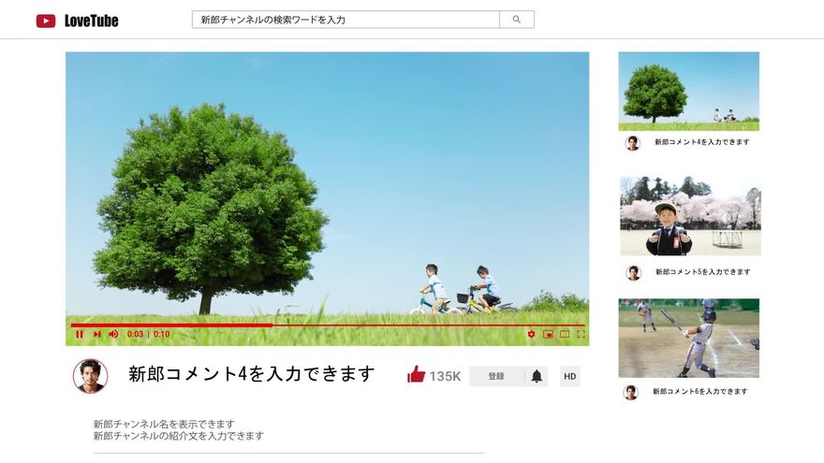Open the channel avatar beside the video title
Screen dimensions: 824x463
point(91,376)
